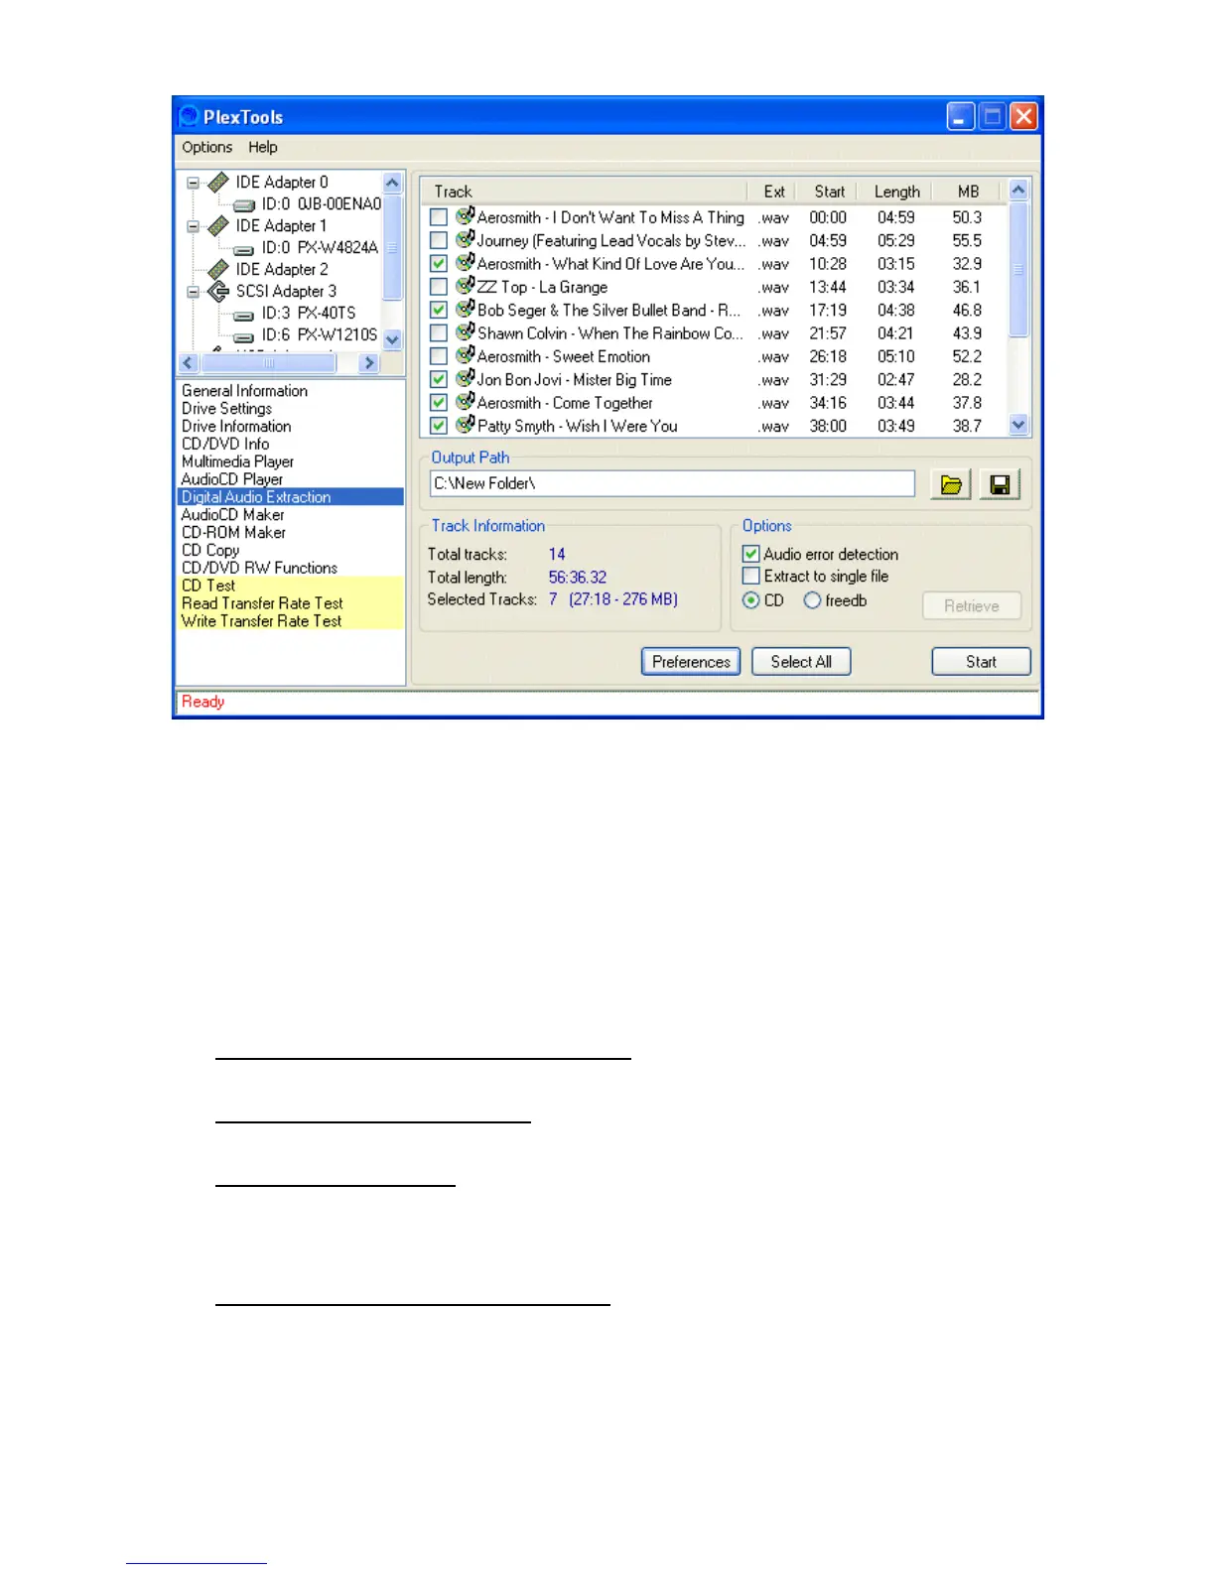Check Aerosmith - I Don't Want To Miss A Thing
1215x1572 pixels.
point(438,217)
